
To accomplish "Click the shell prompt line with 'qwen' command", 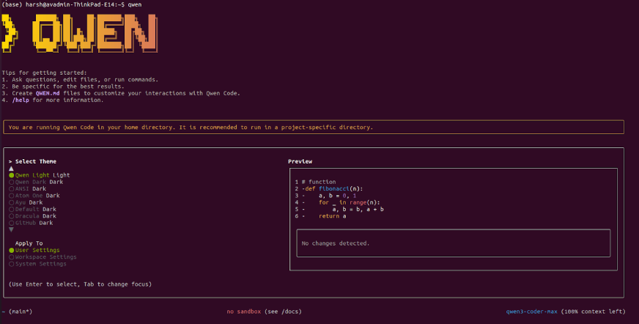I will [72, 4].
